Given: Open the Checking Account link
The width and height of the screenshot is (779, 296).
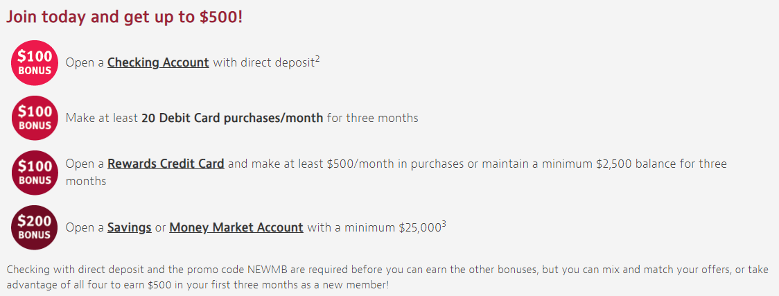Looking at the screenshot, I should 158,63.
